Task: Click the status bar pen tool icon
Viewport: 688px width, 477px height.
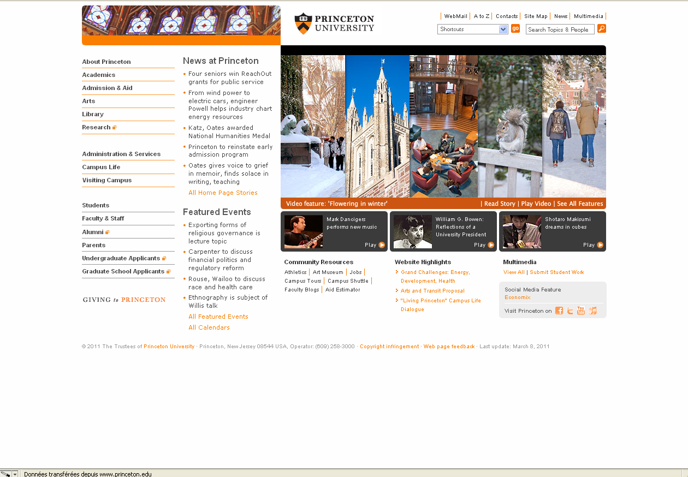Action: coord(5,474)
